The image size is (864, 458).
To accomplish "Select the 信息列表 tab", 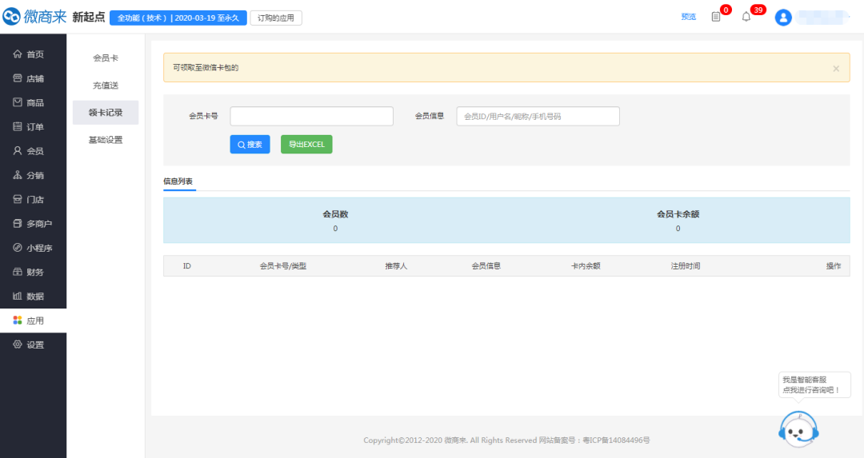I will [178, 181].
